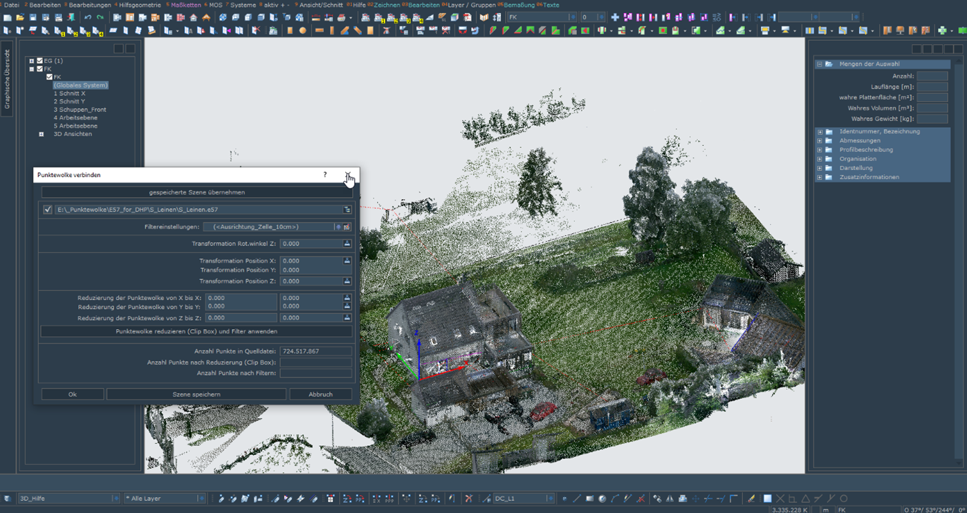
Task: Click the Transformation Rot.winkel Z field
Action: pyautogui.click(x=311, y=243)
